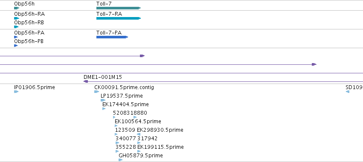
Task: Select the EK174404.5prime EST marker
Action: coord(104,109)
